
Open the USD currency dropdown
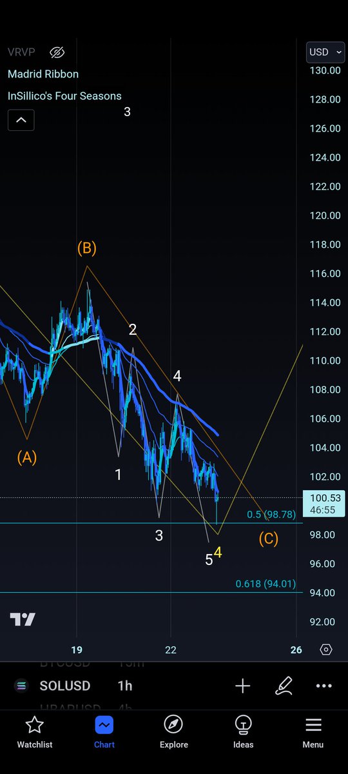pyautogui.click(x=325, y=52)
